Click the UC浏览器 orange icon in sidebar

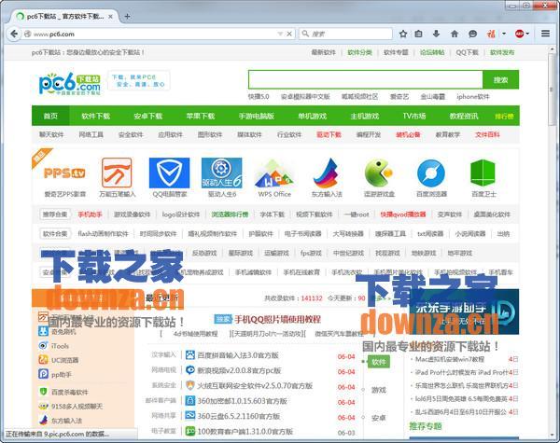coord(43,360)
